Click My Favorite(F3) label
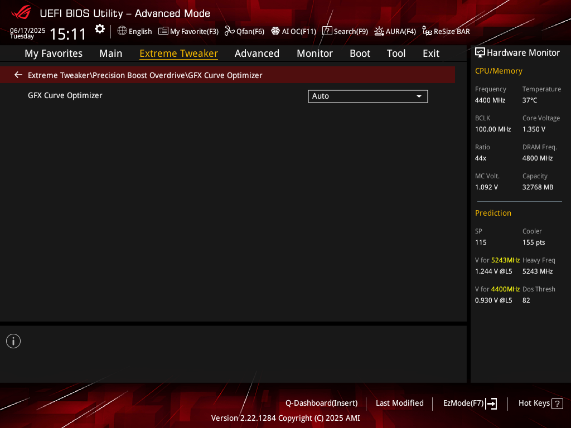 point(194,31)
